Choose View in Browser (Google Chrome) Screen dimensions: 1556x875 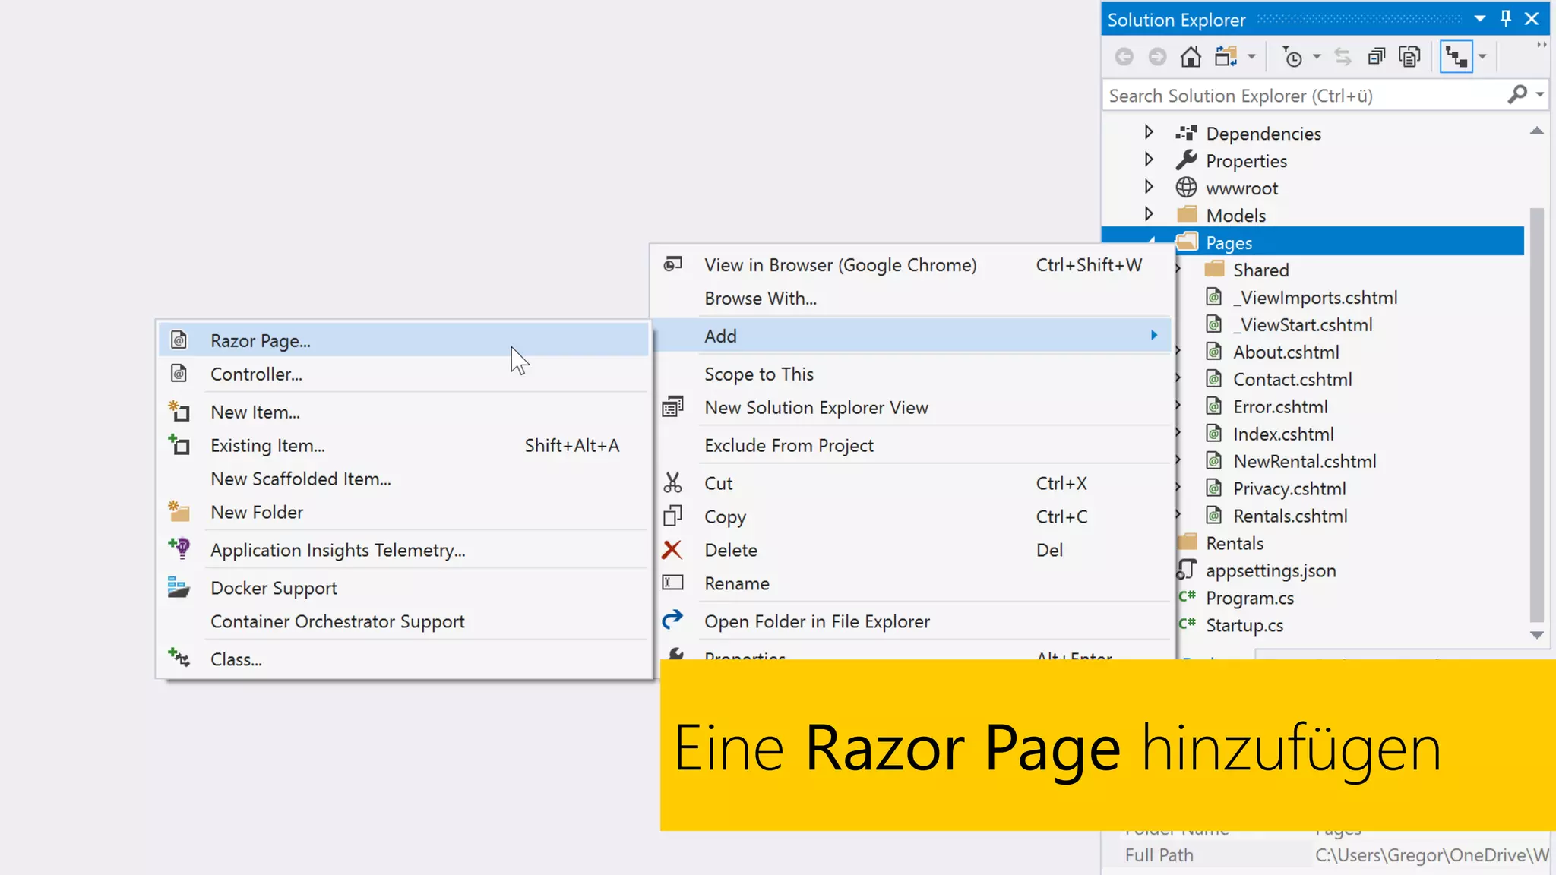(x=912, y=265)
